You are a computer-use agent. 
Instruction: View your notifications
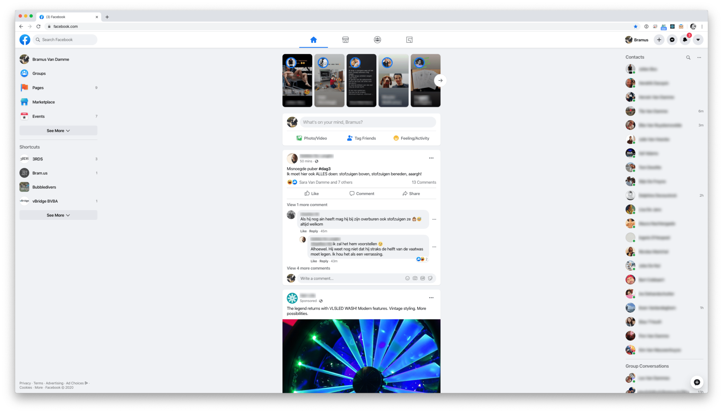[x=685, y=40]
